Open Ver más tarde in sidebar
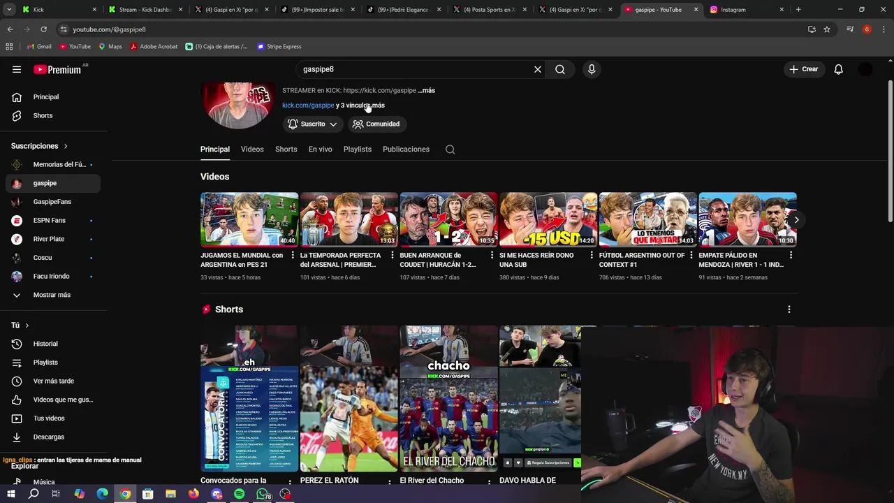Screen dimensions: 894x503 click(53, 381)
